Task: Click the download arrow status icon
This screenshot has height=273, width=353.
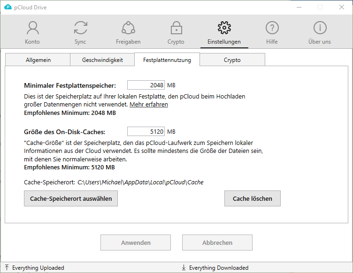Action: tap(184, 267)
